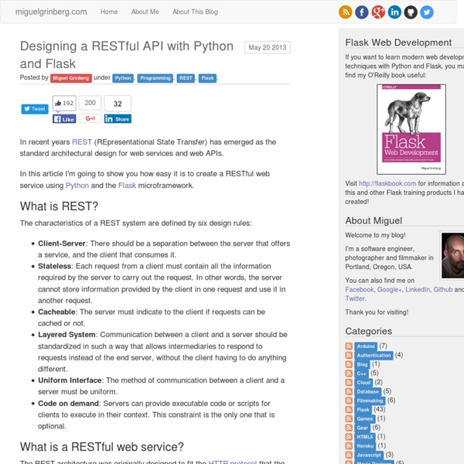Open the C++ category
The height and width of the screenshot is (464, 464).
362,374
